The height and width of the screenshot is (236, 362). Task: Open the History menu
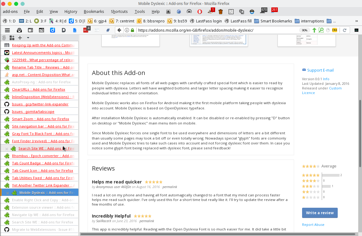pyautogui.click(x=71, y=12)
